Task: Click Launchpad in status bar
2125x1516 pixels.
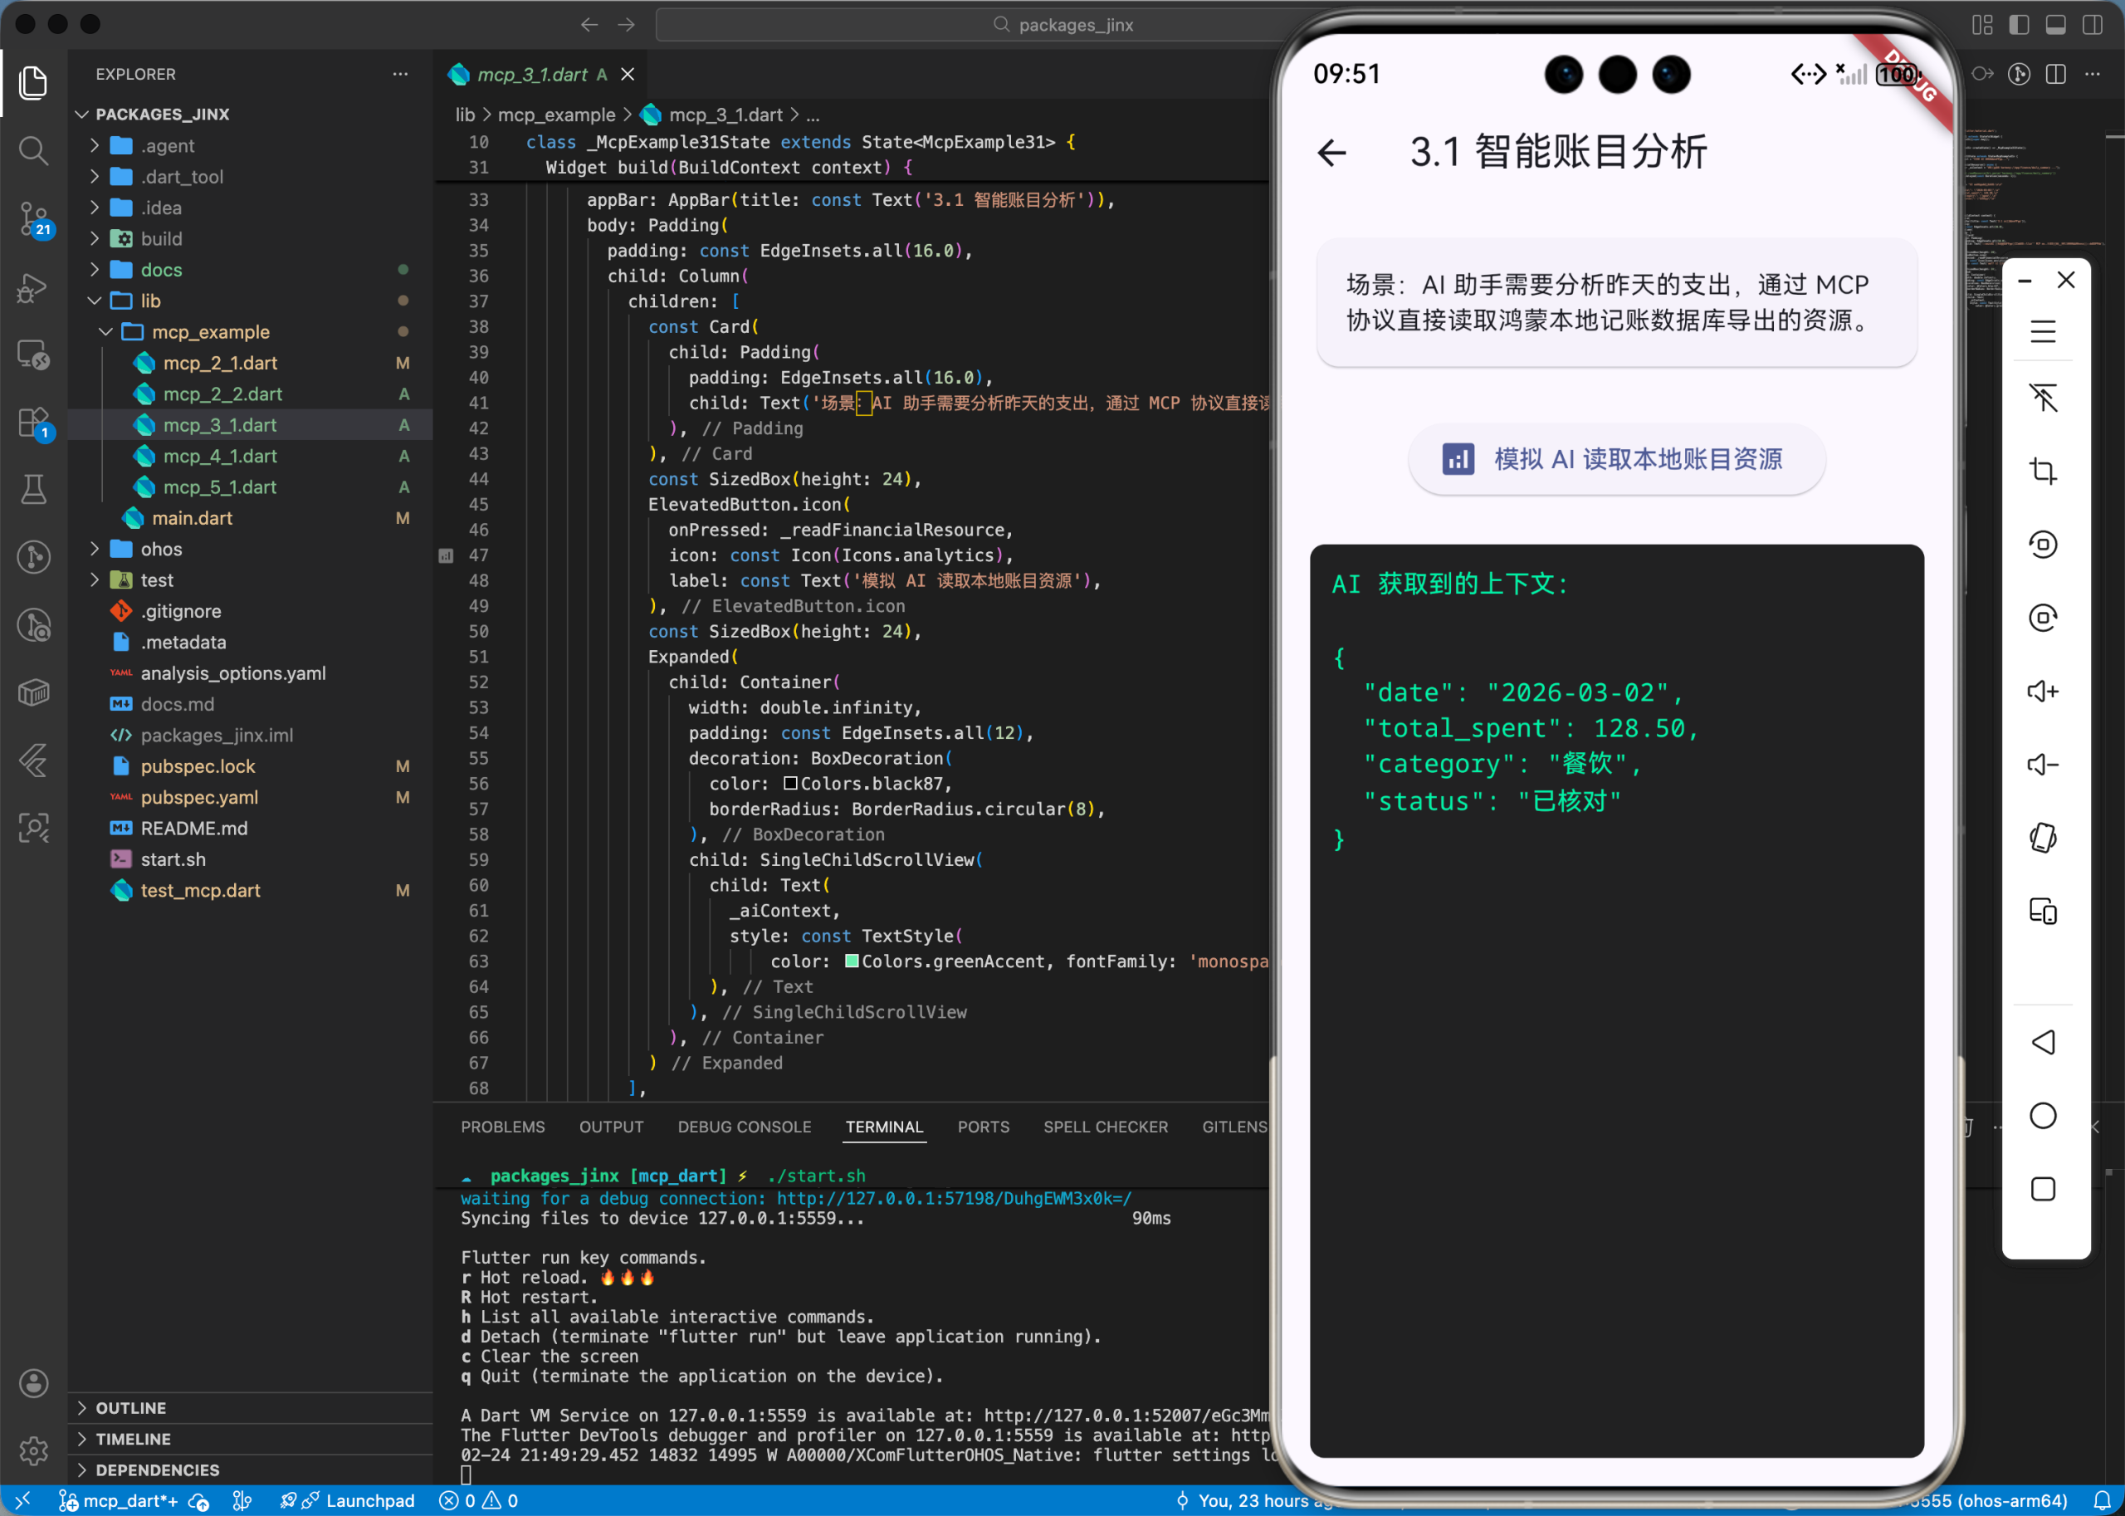Action: point(369,1500)
